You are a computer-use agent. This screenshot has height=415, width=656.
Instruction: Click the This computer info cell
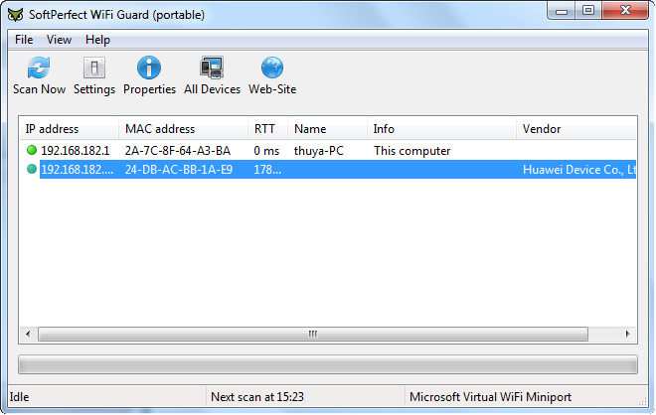(412, 151)
